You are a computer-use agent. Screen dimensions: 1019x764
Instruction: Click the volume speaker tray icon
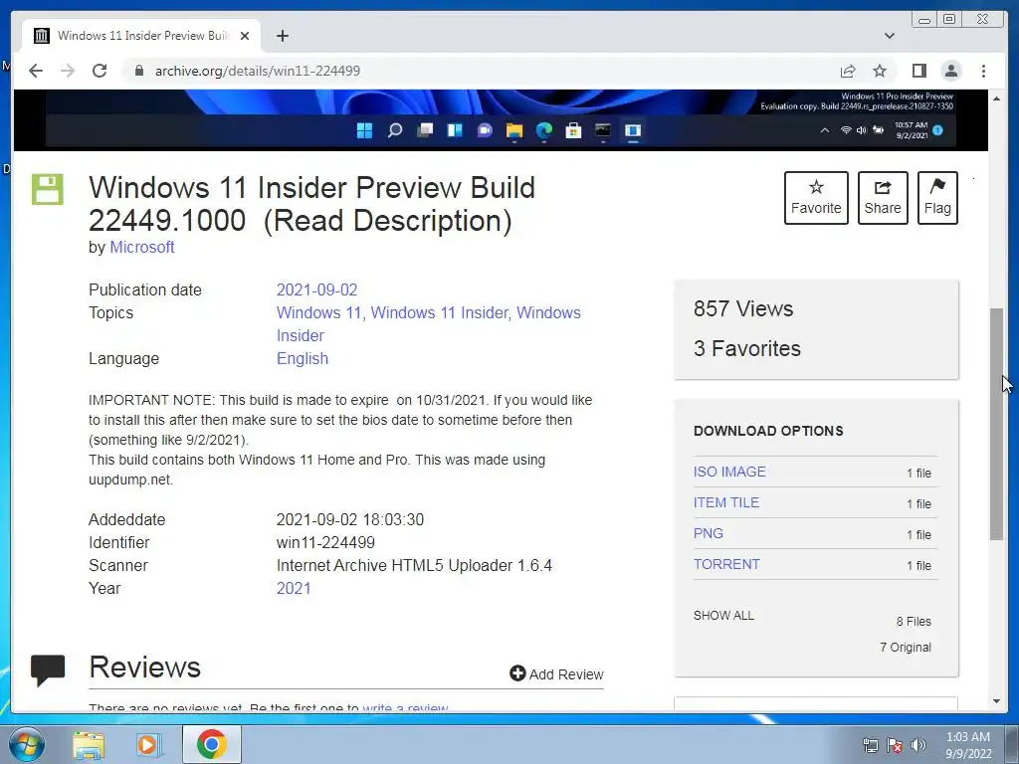[x=918, y=745]
